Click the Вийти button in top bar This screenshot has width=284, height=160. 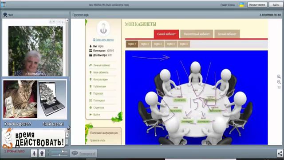point(276,5)
